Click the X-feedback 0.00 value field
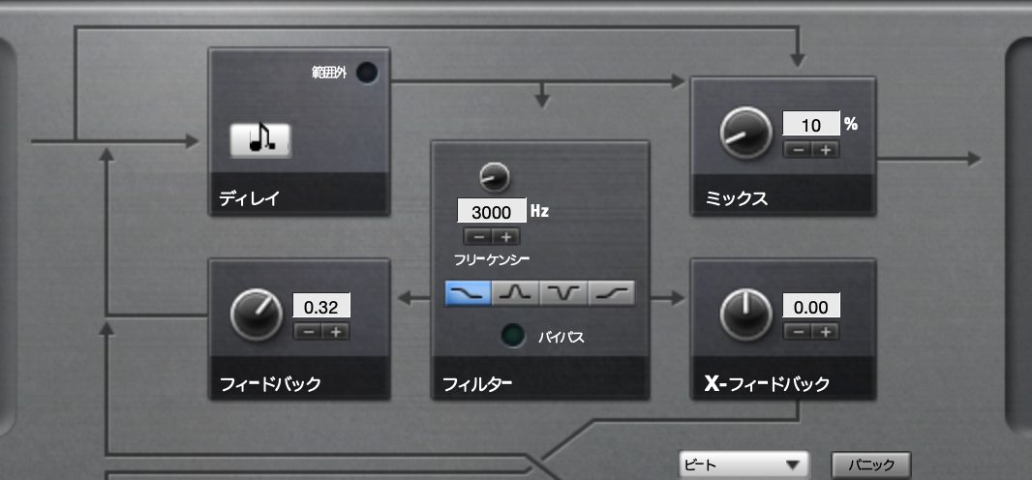 811,307
